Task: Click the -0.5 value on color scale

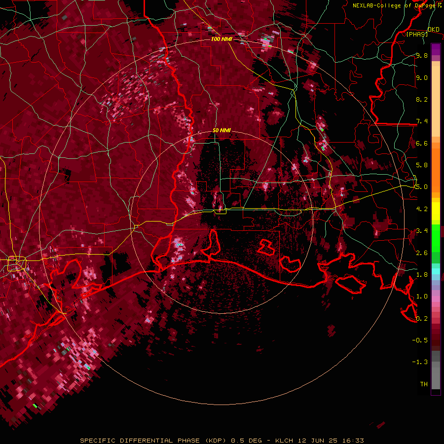Action: [x=420, y=340]
